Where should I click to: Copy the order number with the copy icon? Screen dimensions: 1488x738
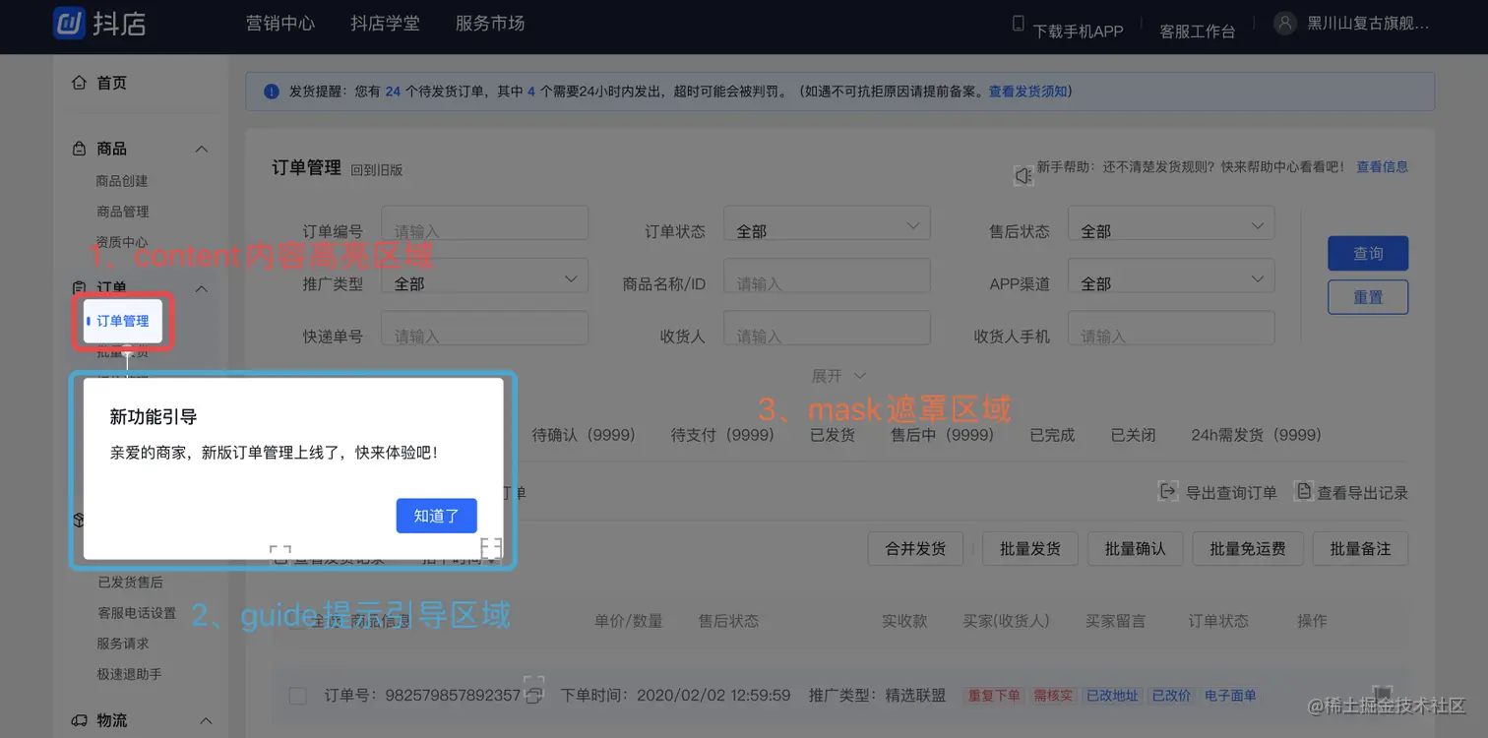coord(534,696)
